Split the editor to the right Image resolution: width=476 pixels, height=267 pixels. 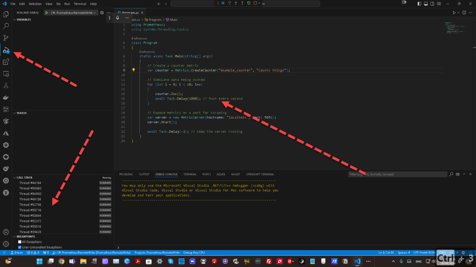464,13
